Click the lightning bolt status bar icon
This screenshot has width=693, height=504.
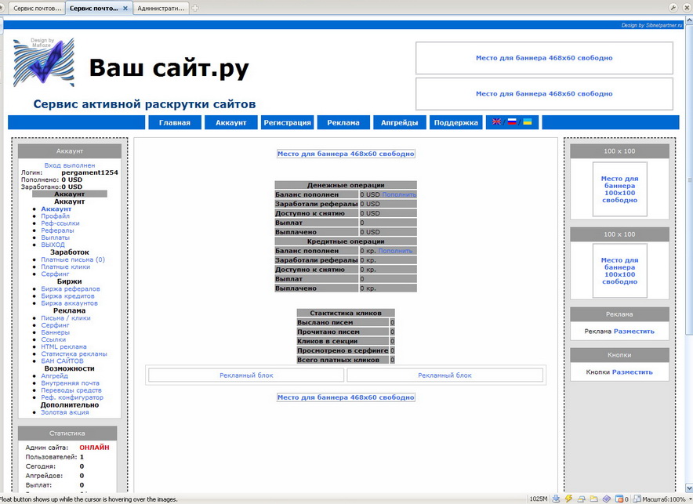(568, 499)
